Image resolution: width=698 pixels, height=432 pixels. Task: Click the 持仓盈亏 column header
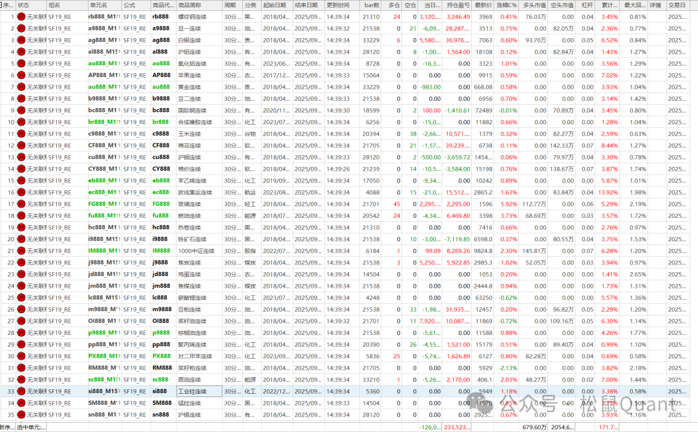pyautogui.click(x=458, y=5)
